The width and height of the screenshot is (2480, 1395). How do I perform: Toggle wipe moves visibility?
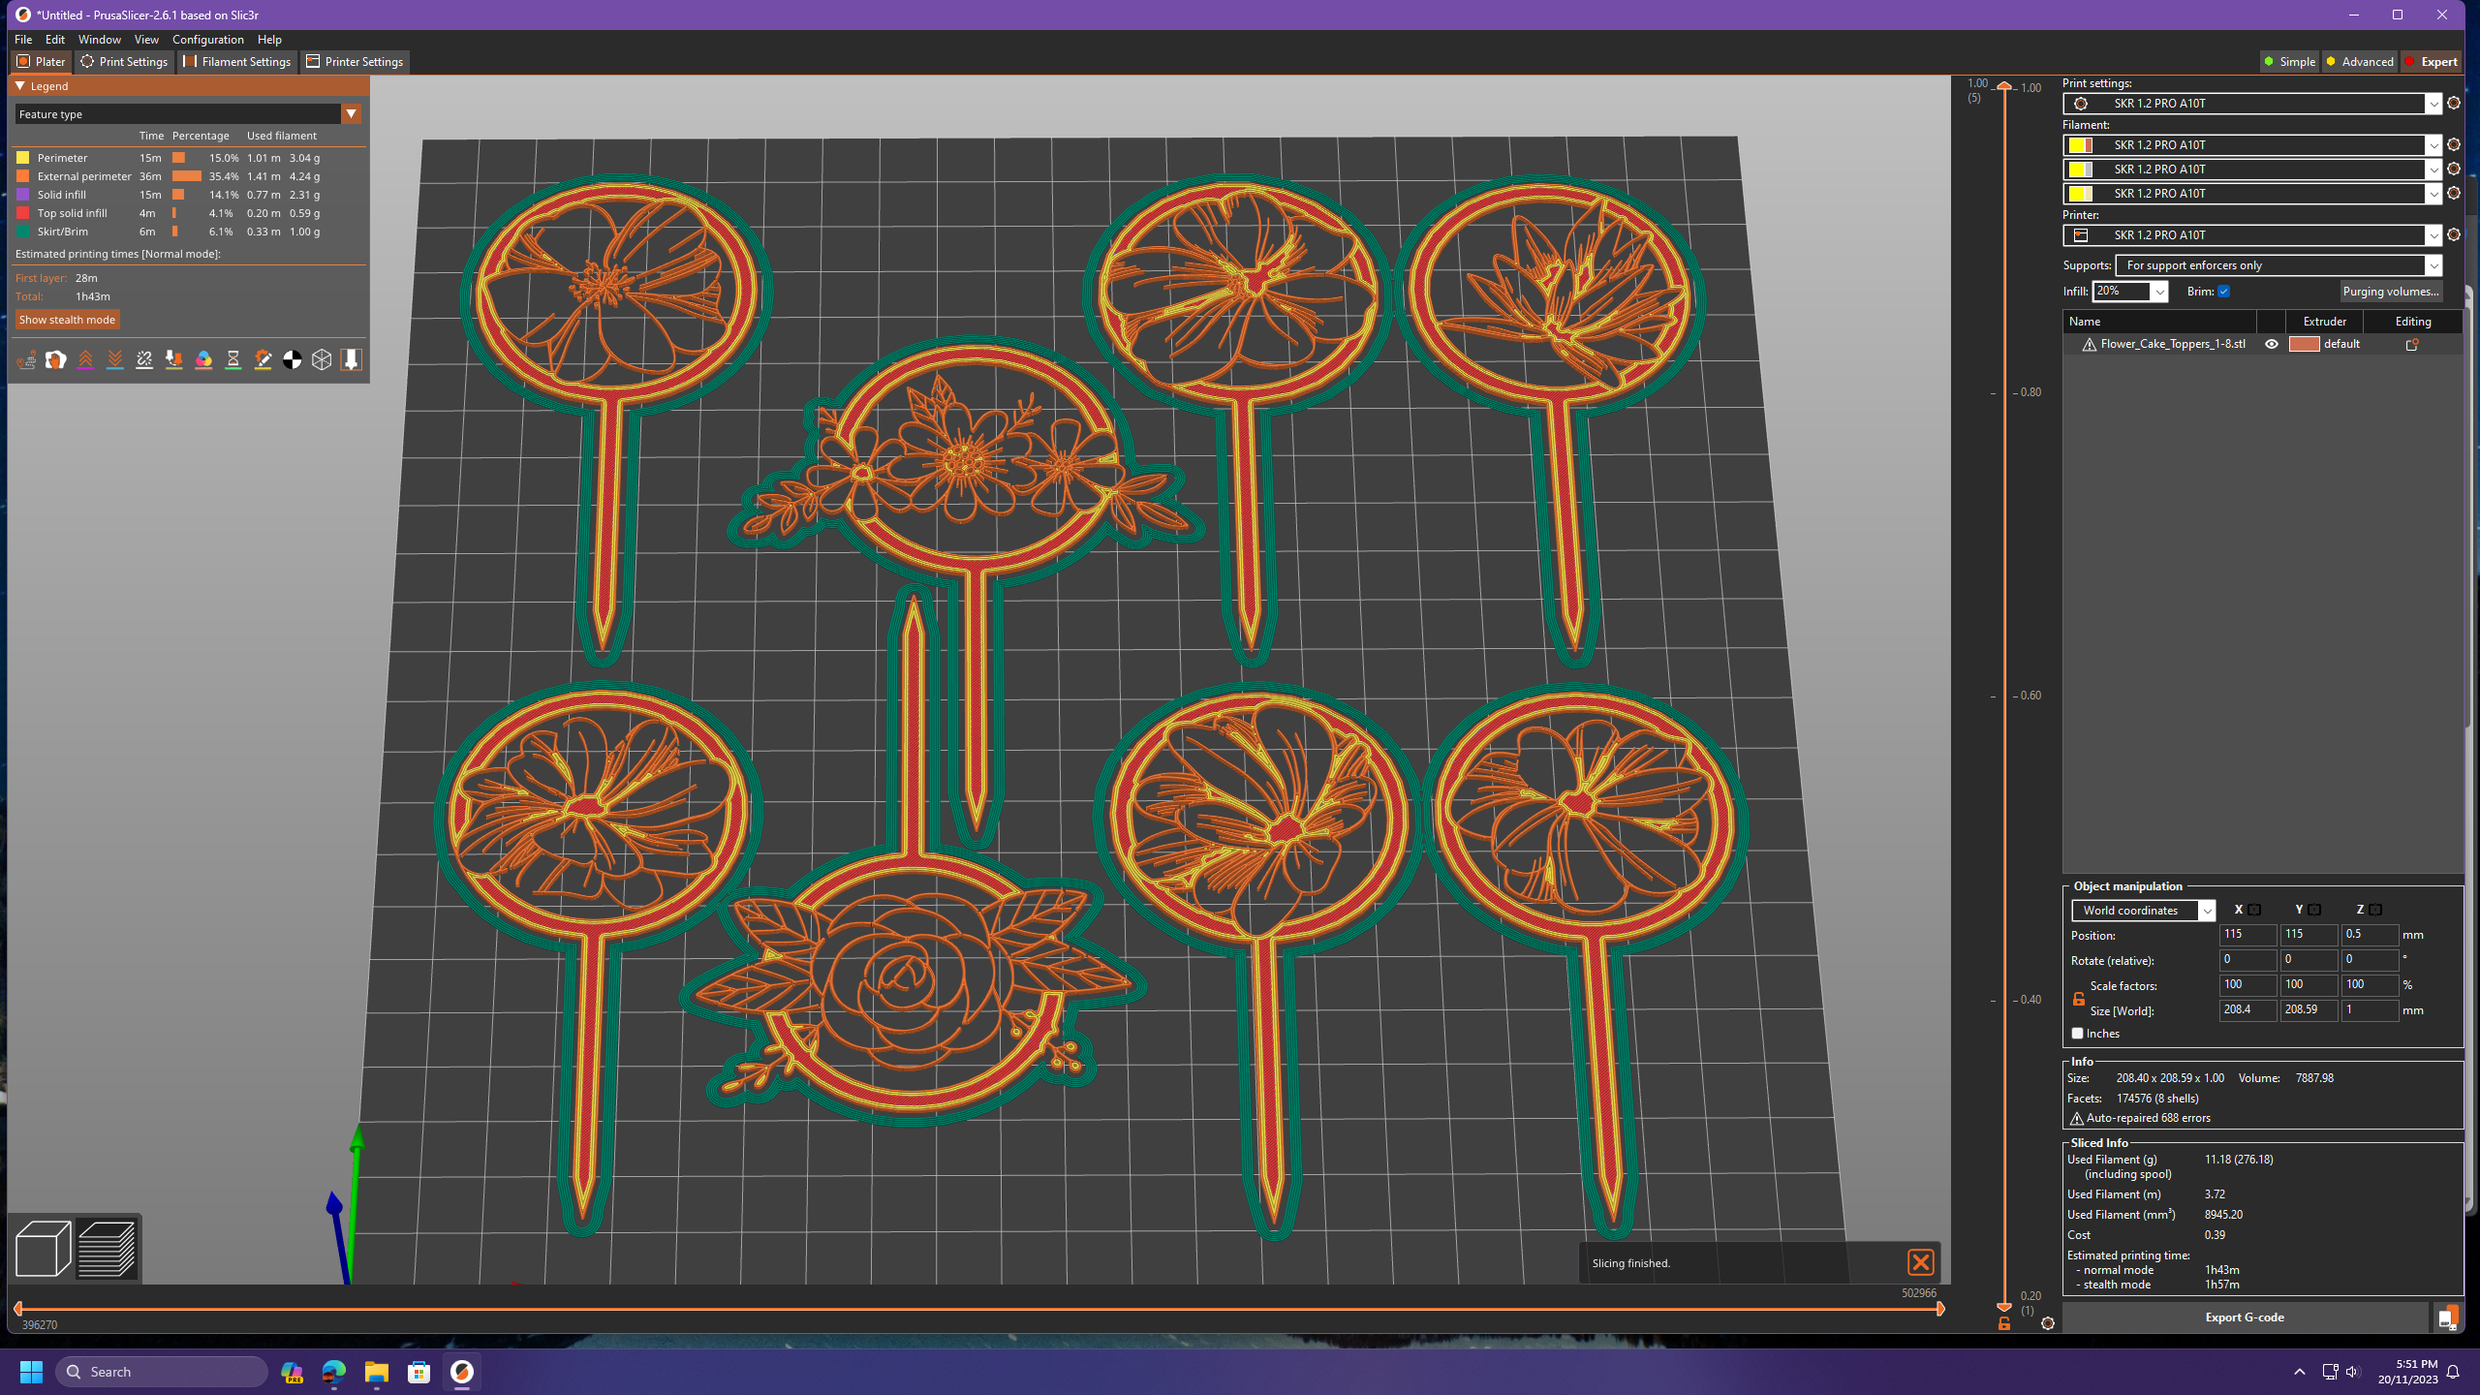point(56,359)
